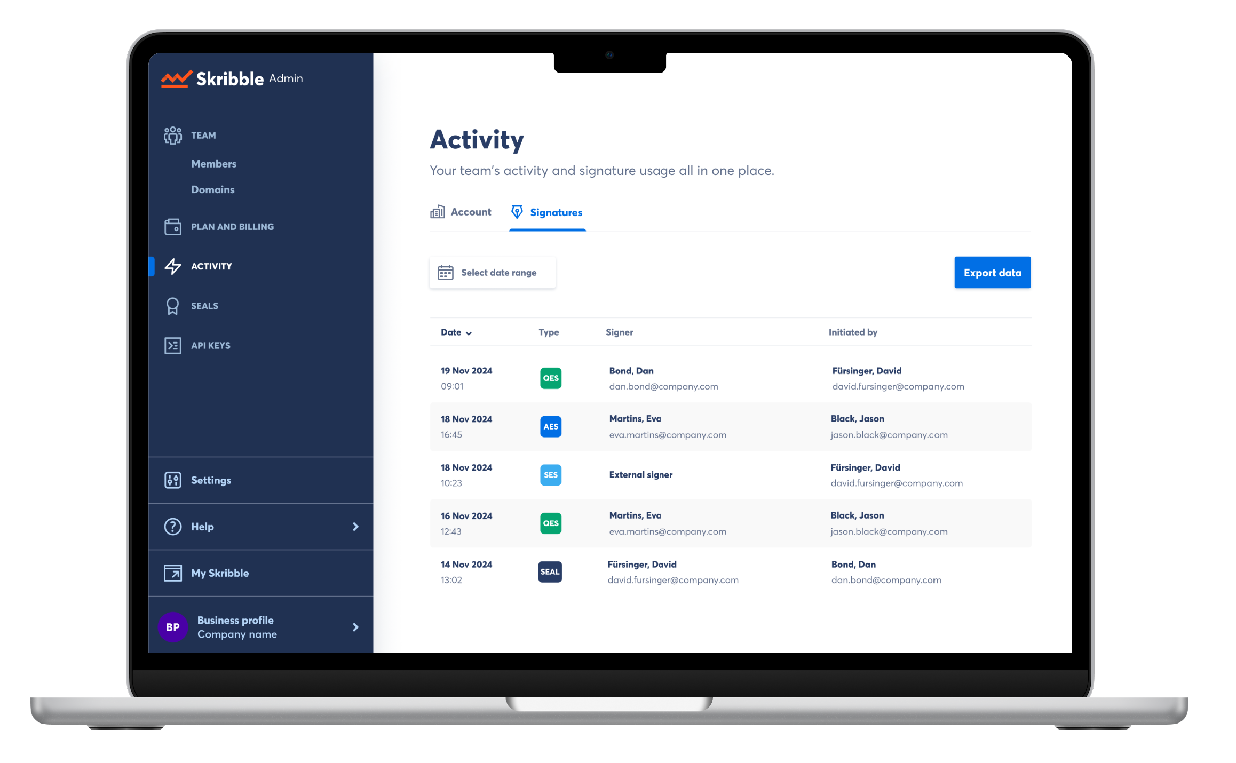Click the My Skribble external-link icon
1236x763 pixels.
(x=172, y=573)
